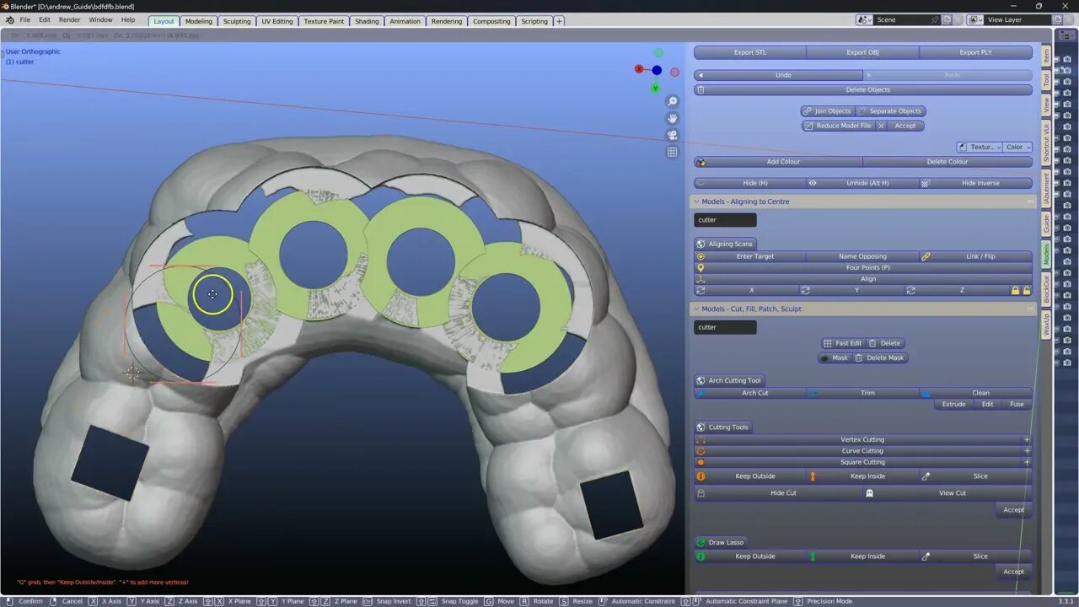1079x607 pixels.
Task: Select the pan view hand icon
Action: pyautogui.click(x=672, y=119)
